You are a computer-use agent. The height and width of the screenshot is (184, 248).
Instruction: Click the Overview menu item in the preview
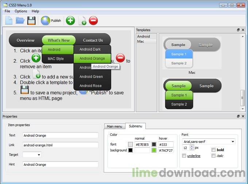coord(26,40)
